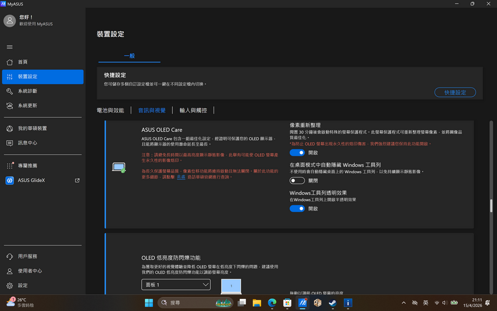Disable Windows taskbar transparency effect
The image size is (497, 311).
click(297, 208)
